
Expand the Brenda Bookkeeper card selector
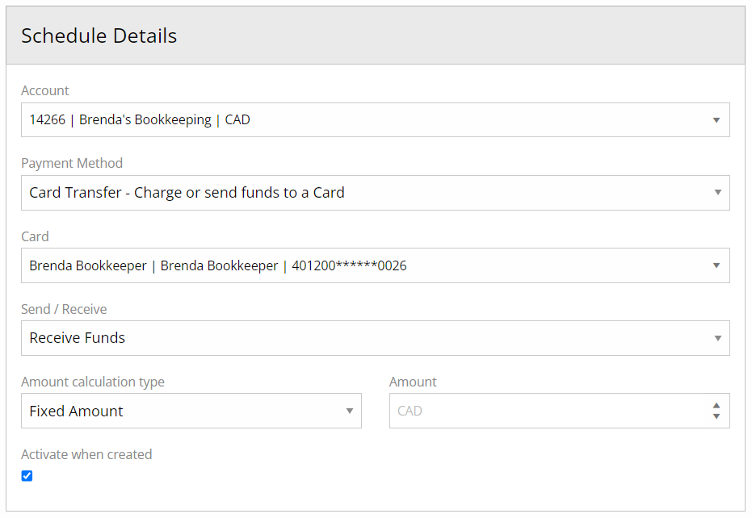pos(375,265)
